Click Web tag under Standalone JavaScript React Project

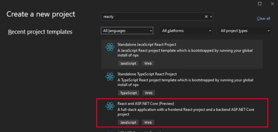pos(148,64)
